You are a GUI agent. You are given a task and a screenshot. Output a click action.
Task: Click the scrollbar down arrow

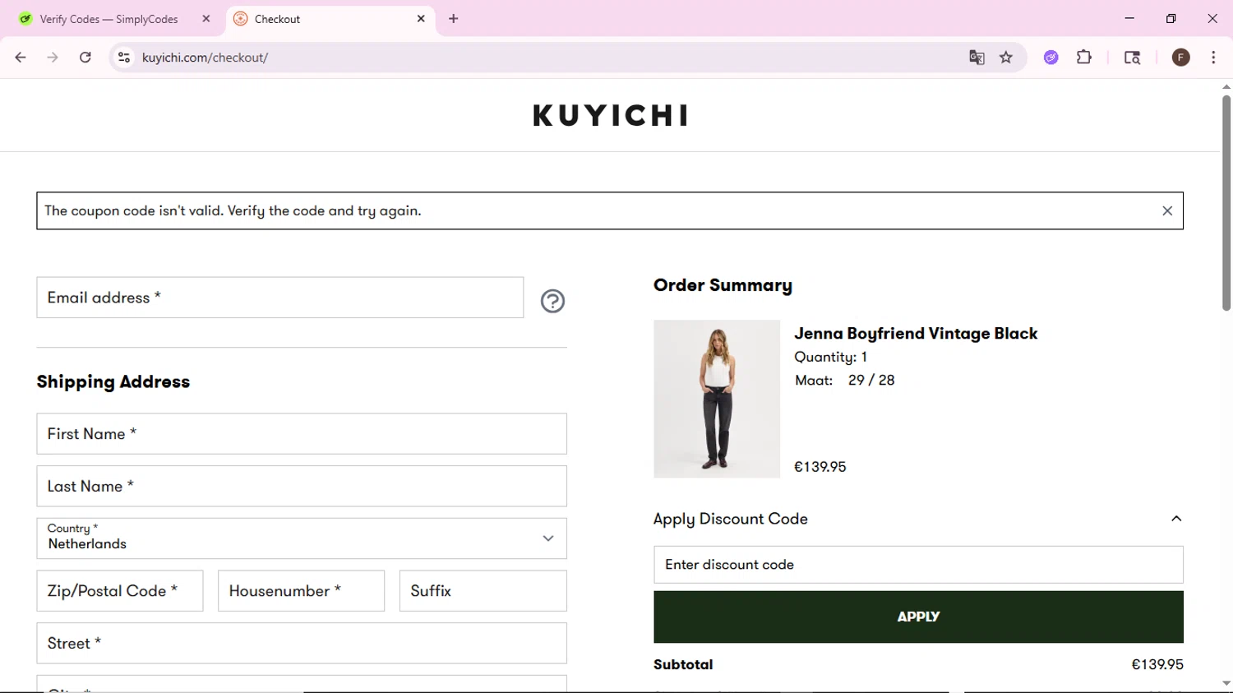click(1226, 684)
